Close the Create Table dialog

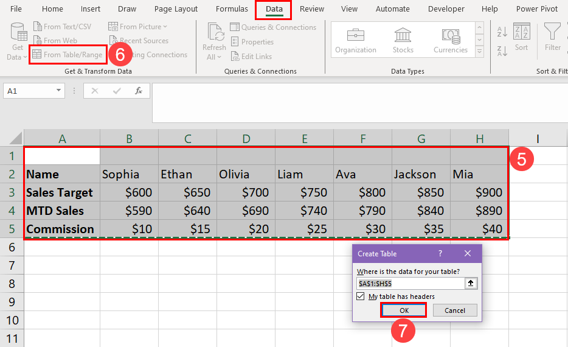(x=468, y=253)
